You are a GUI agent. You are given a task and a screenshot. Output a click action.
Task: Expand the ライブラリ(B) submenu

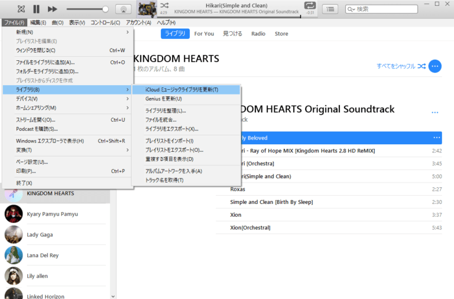coord(68,89)
